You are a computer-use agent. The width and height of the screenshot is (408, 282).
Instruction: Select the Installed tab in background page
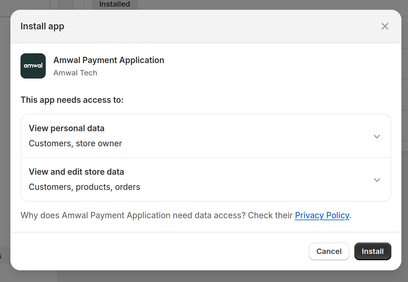coord(114,4)
